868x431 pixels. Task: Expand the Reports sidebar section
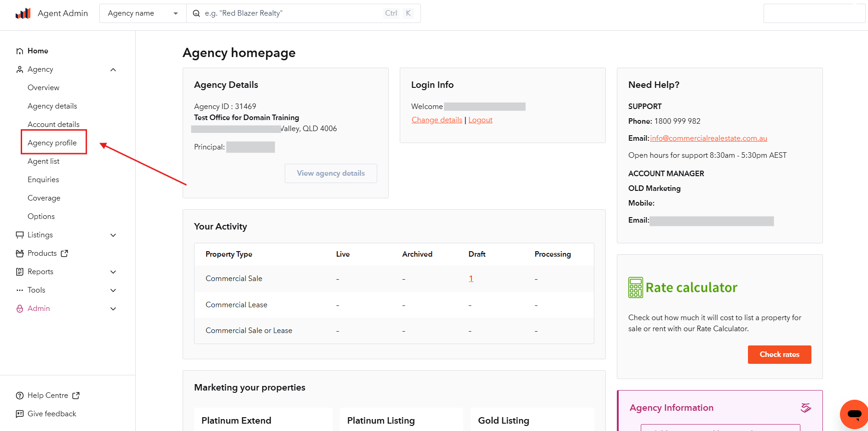(x=113, y=272)
